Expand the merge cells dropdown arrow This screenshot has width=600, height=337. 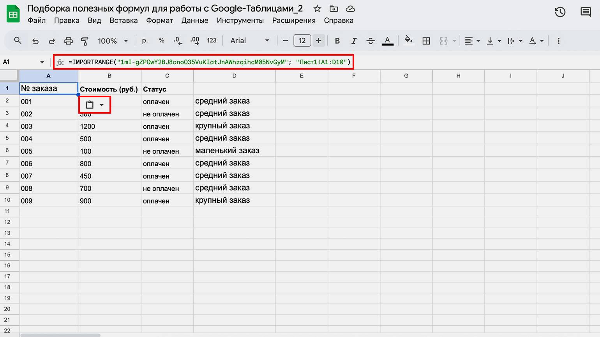(x=454, y=41)
